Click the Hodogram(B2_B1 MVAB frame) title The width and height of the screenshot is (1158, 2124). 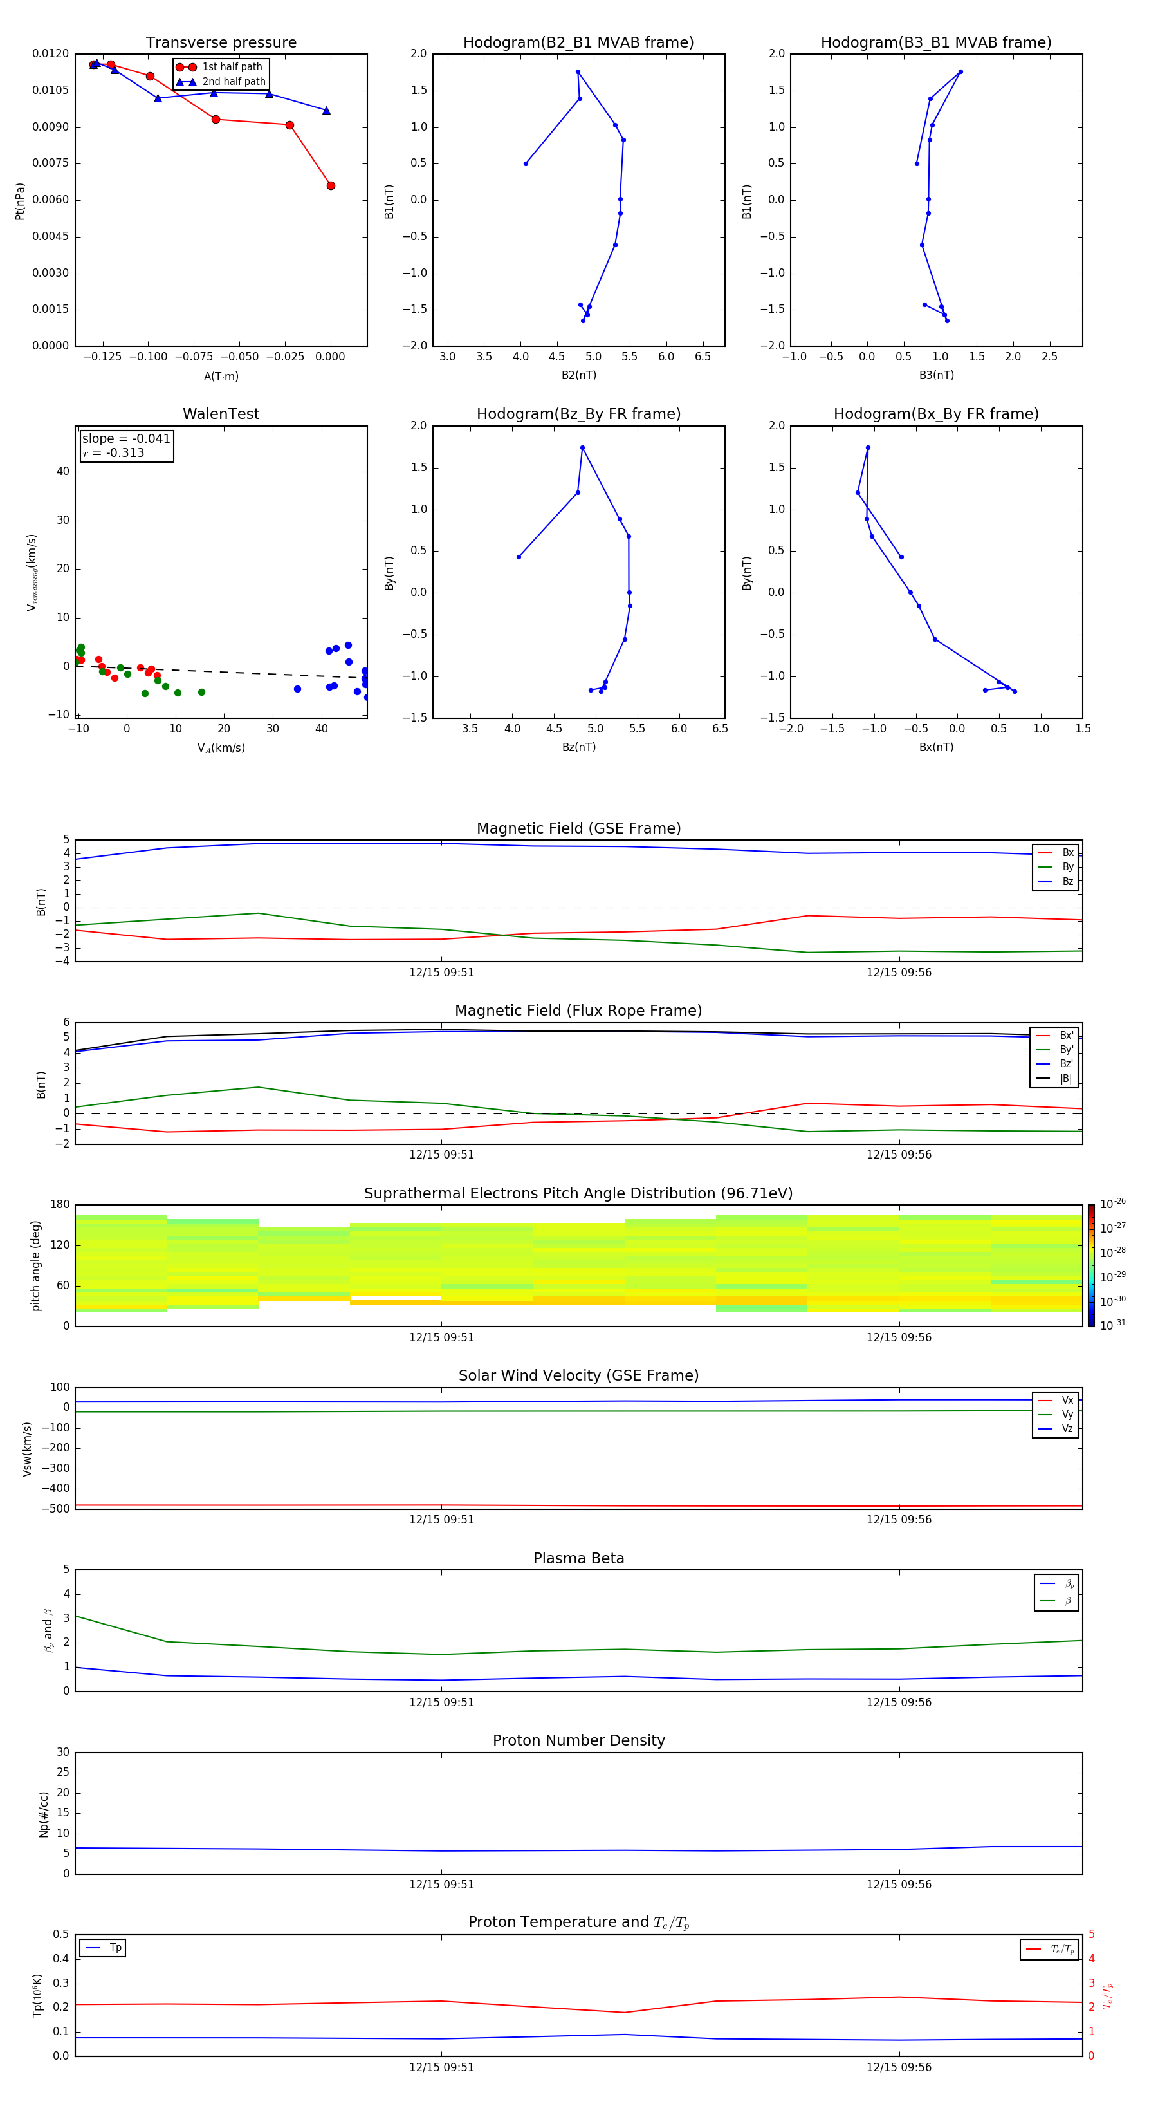(x=578, y=42)
